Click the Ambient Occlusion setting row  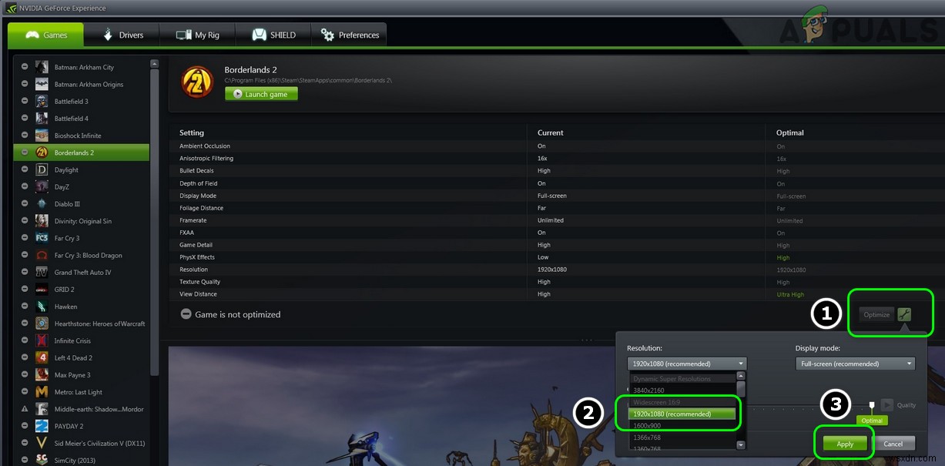click(x=556, y=146)
